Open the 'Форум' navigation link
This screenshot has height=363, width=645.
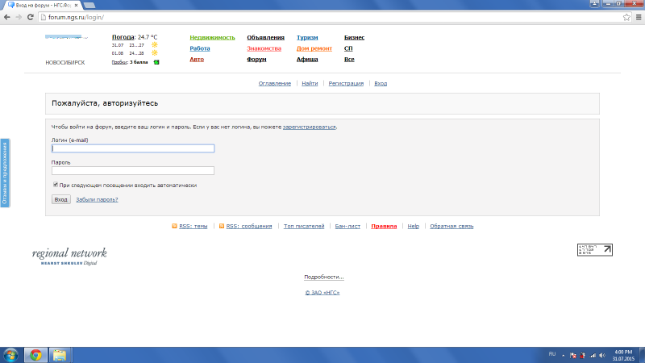click(256, 60)
